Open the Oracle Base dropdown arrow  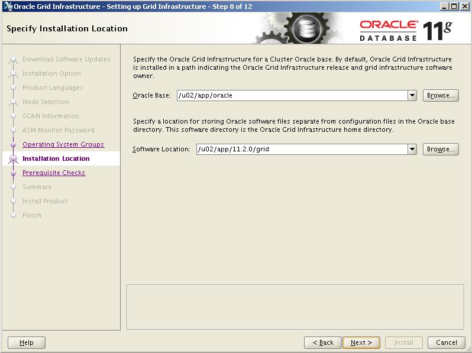click(x=412, y=95)
